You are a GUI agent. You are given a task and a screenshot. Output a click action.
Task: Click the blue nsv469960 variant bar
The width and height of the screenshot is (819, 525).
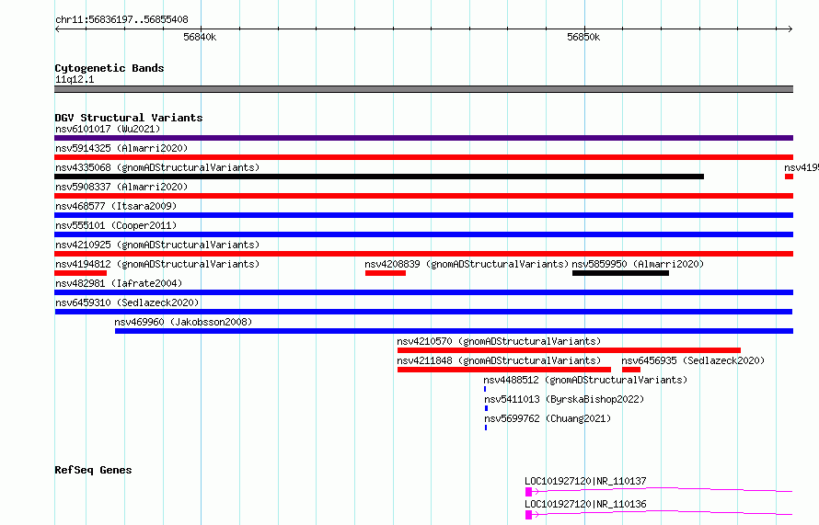pos(454,331)
